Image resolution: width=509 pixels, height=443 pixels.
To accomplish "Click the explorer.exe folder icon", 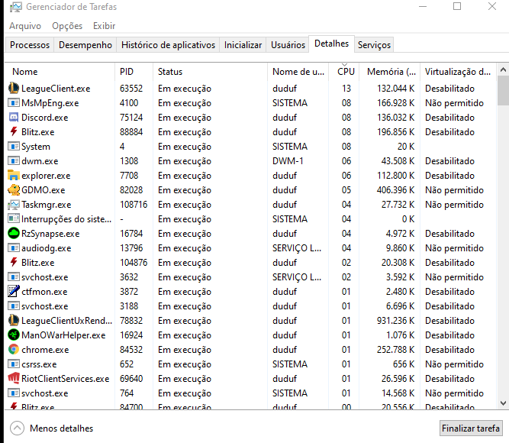I will click(13, 176).
